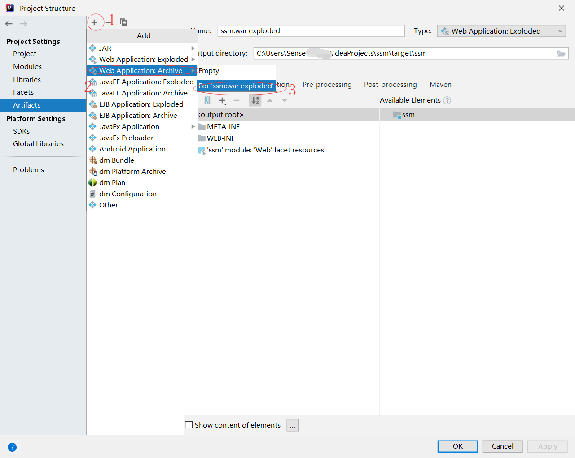Click the folder icon next to output directory field
Screen dimensions: 575x458
(x=561, y=53)
